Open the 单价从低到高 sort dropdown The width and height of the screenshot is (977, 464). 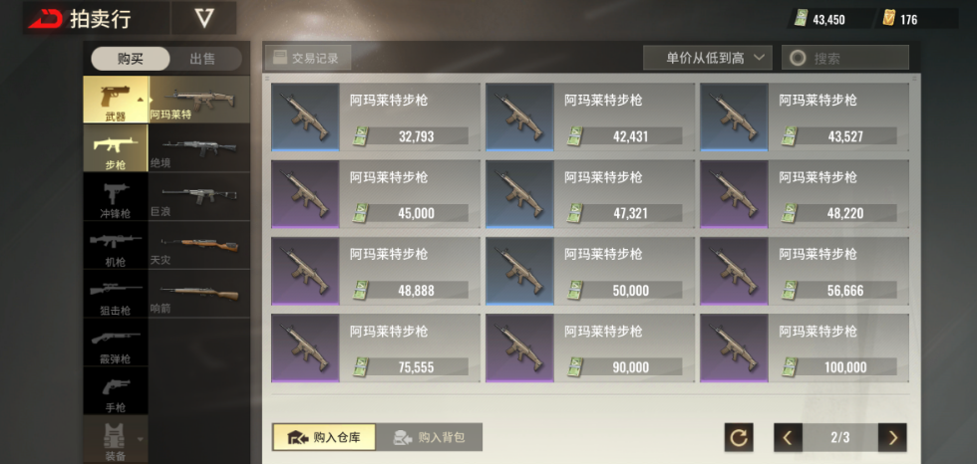coord(708,58)
